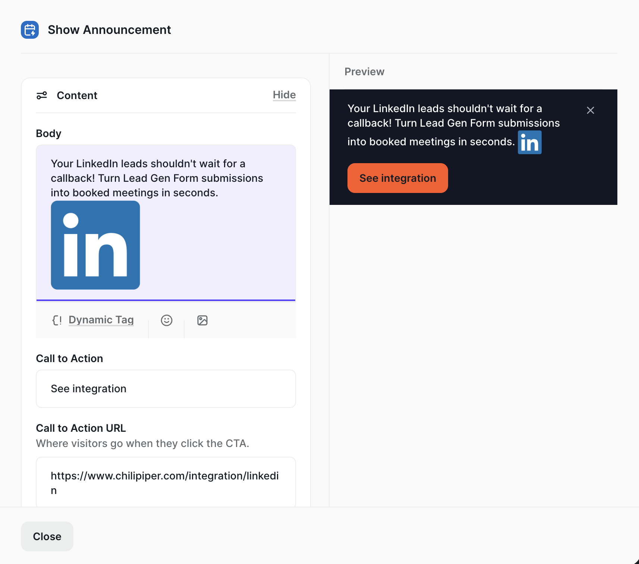Viewport: 639px width, 564px height.
Task: Click 'Where visitors go' helper text
Action: [x=142, y=443]
